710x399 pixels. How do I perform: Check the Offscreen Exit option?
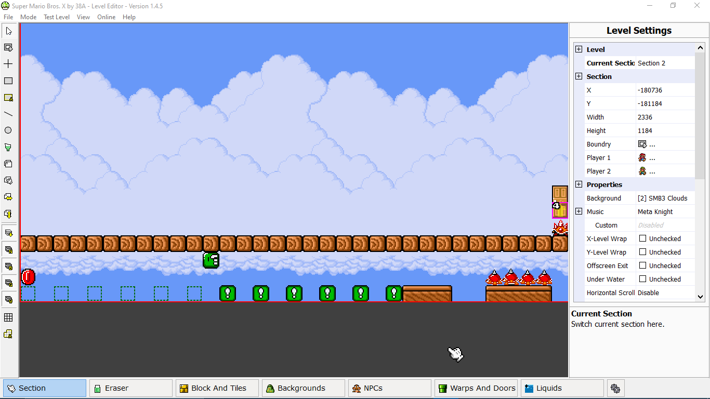tap(643, 265)
